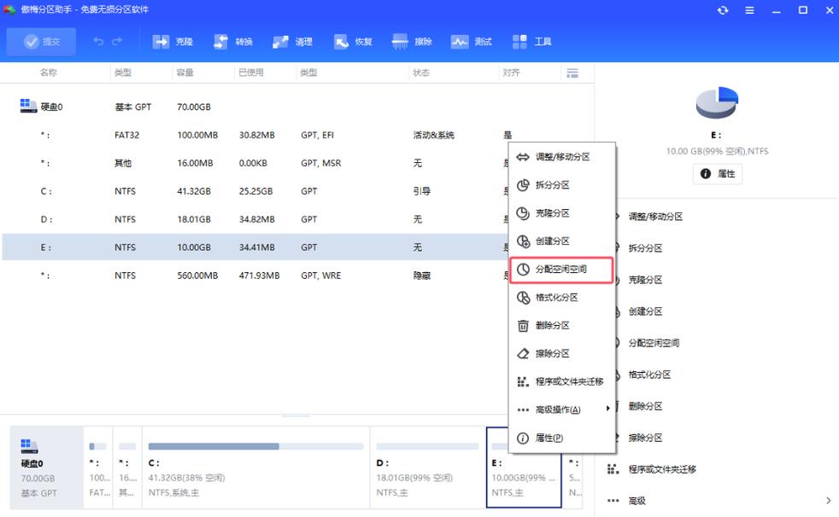Click the 属性 button under the pie chart
The height and width of the screenshot is (517, 839).
point(718,173)
